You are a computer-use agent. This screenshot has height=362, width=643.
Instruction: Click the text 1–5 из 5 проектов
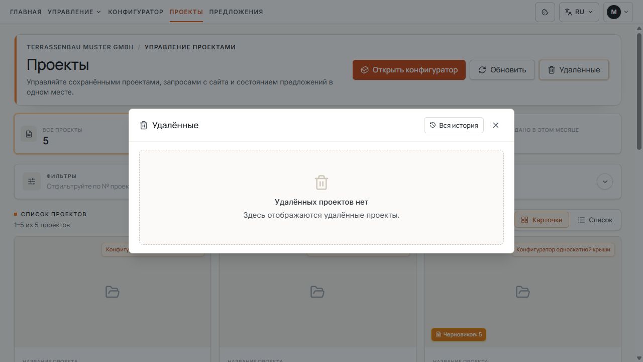click(x=42, y=225)
